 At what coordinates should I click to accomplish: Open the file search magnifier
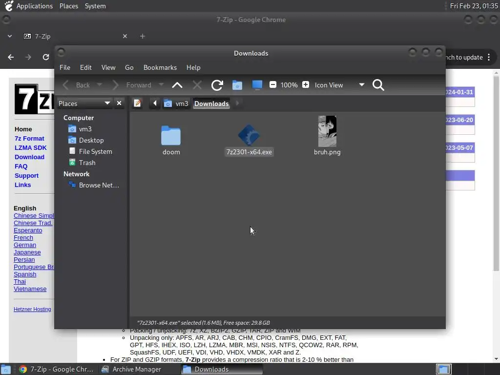[378, 85]
